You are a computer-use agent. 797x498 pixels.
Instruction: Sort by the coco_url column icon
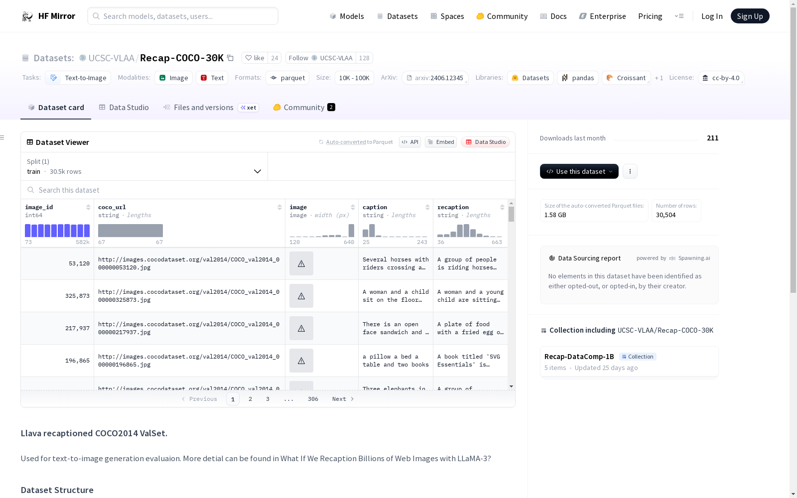click(279, 207)
